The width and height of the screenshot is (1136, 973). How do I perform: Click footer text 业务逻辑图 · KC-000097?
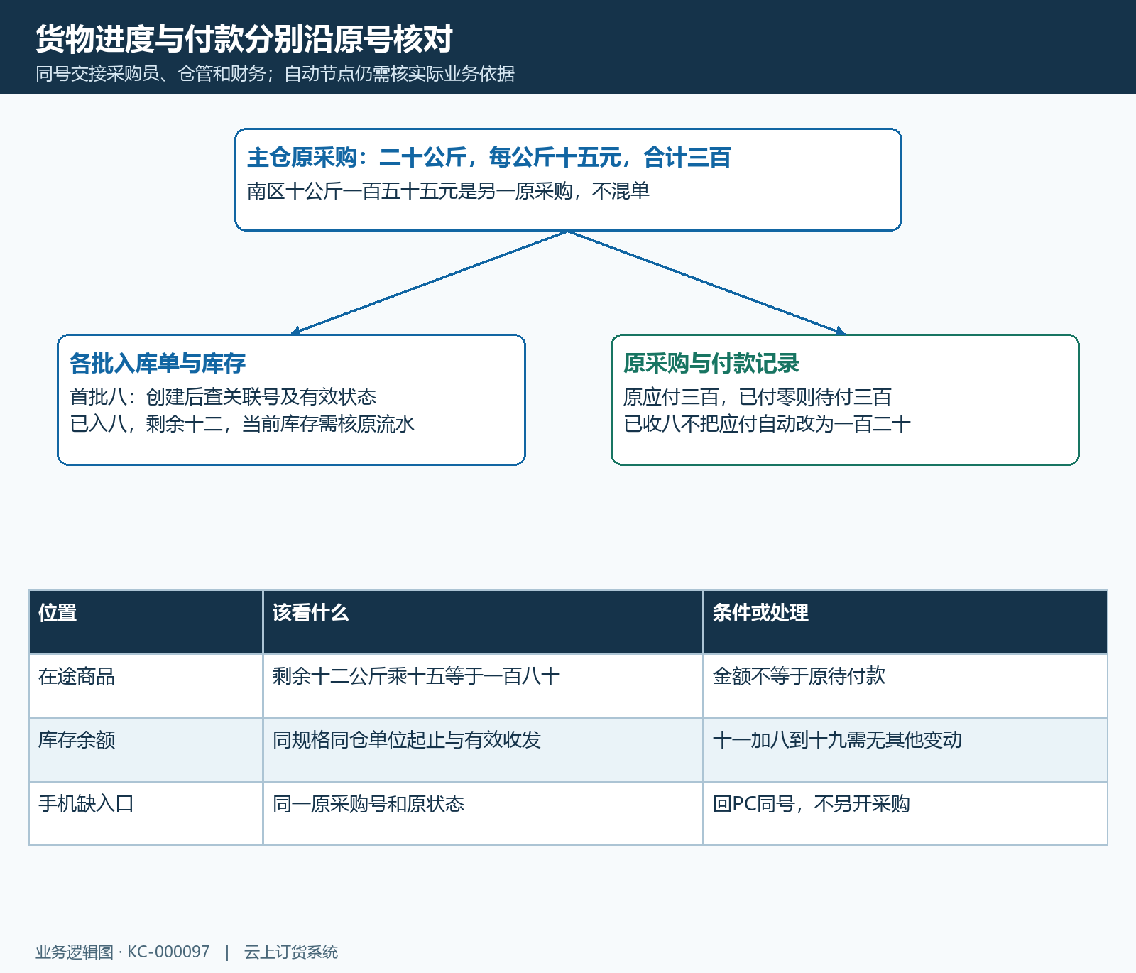coord(123,952)
